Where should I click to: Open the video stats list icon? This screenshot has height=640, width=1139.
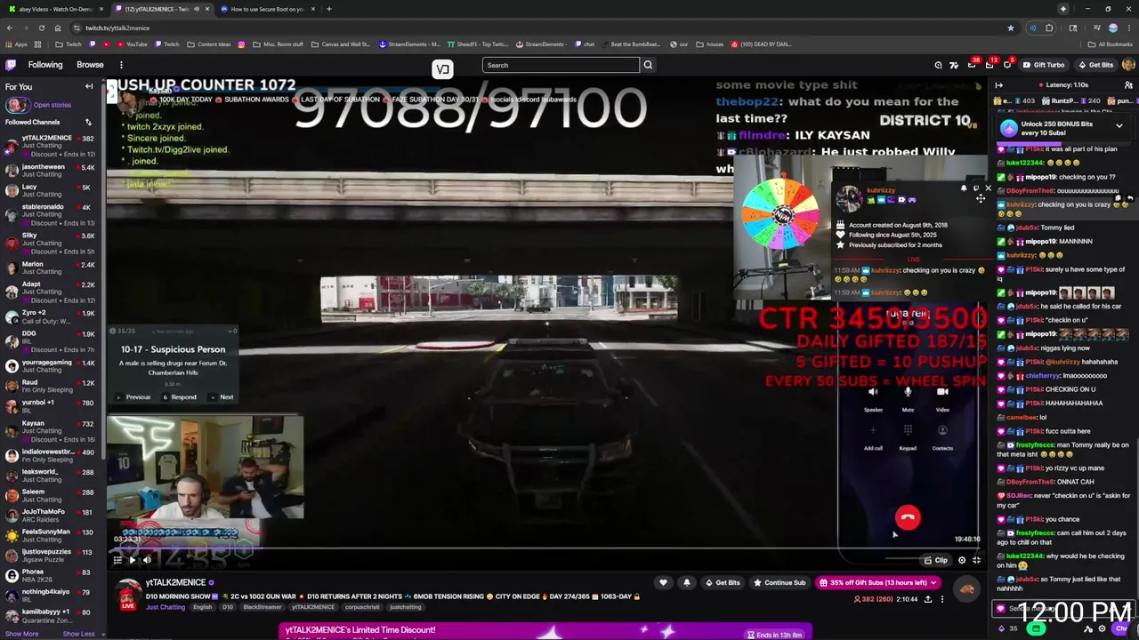[x=117, y=560]
